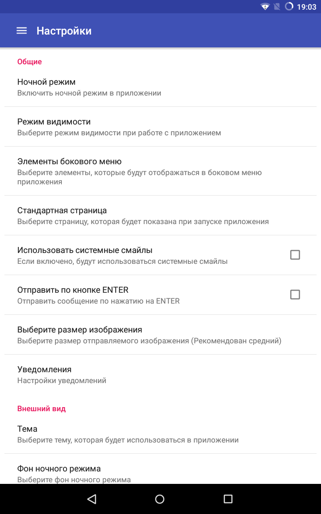Open Фон ночного режима setting
This screenshot has height=514, width=321.
point(160,473)
